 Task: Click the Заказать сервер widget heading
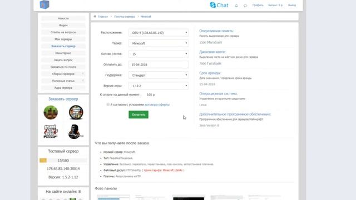(x=63, y=99)
